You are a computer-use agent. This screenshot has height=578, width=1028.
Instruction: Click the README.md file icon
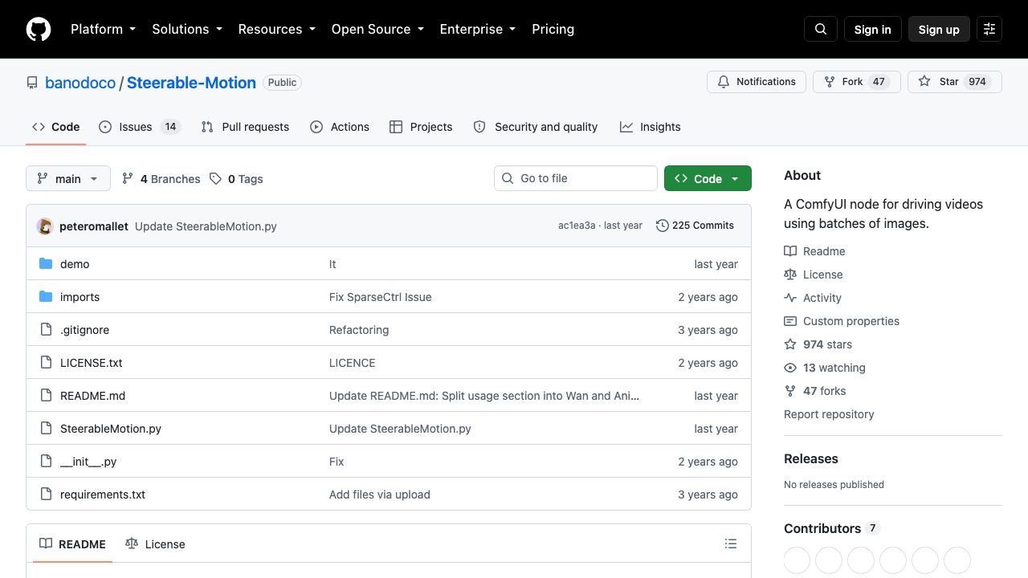pyautogui.click(x=46, y=396)
